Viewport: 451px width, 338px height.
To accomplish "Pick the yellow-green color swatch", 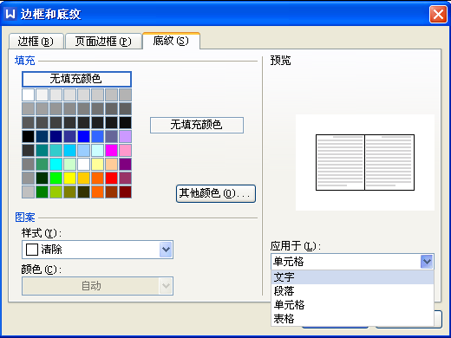I will coord(56,192).
